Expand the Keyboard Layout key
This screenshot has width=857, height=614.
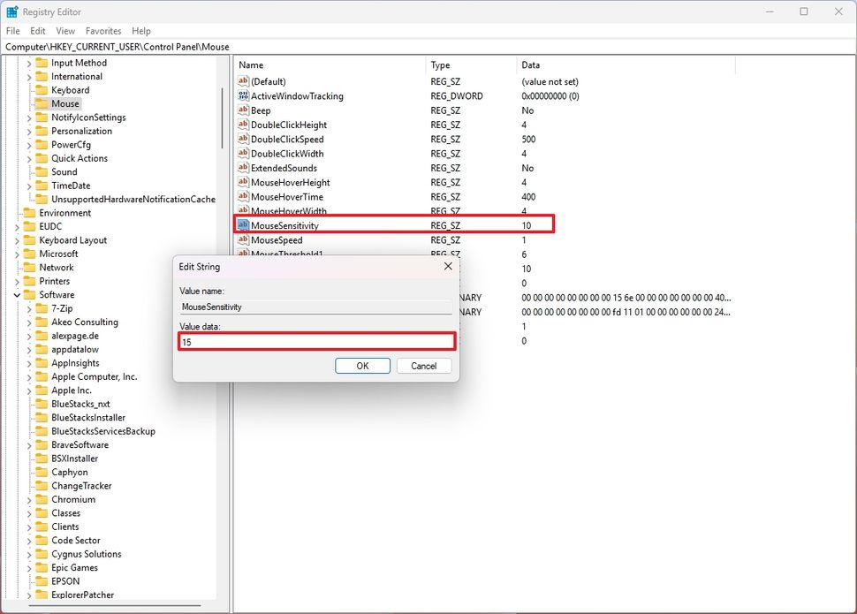tap(16, 239)
